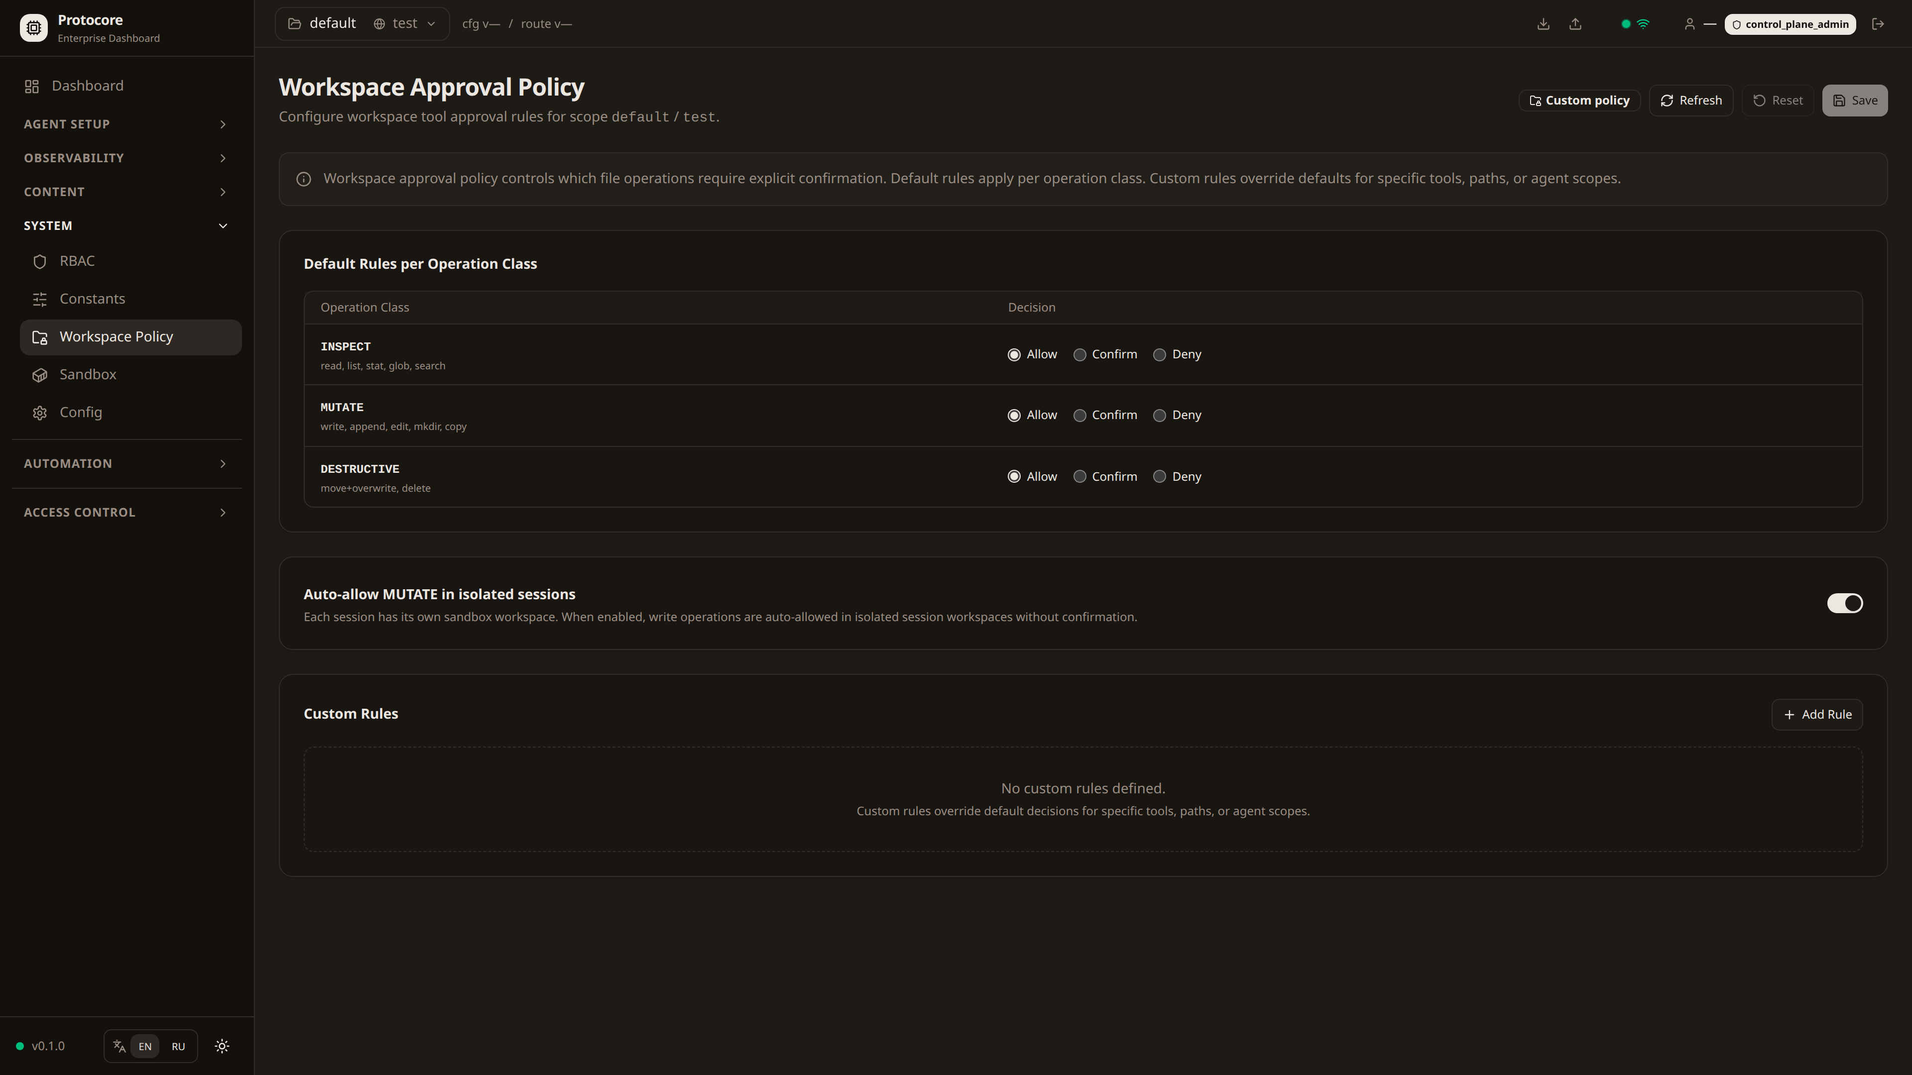Disable Auto-allow MUTATE in isolated sessions
The image size is (1912, 1075).
pos(1844,603)
